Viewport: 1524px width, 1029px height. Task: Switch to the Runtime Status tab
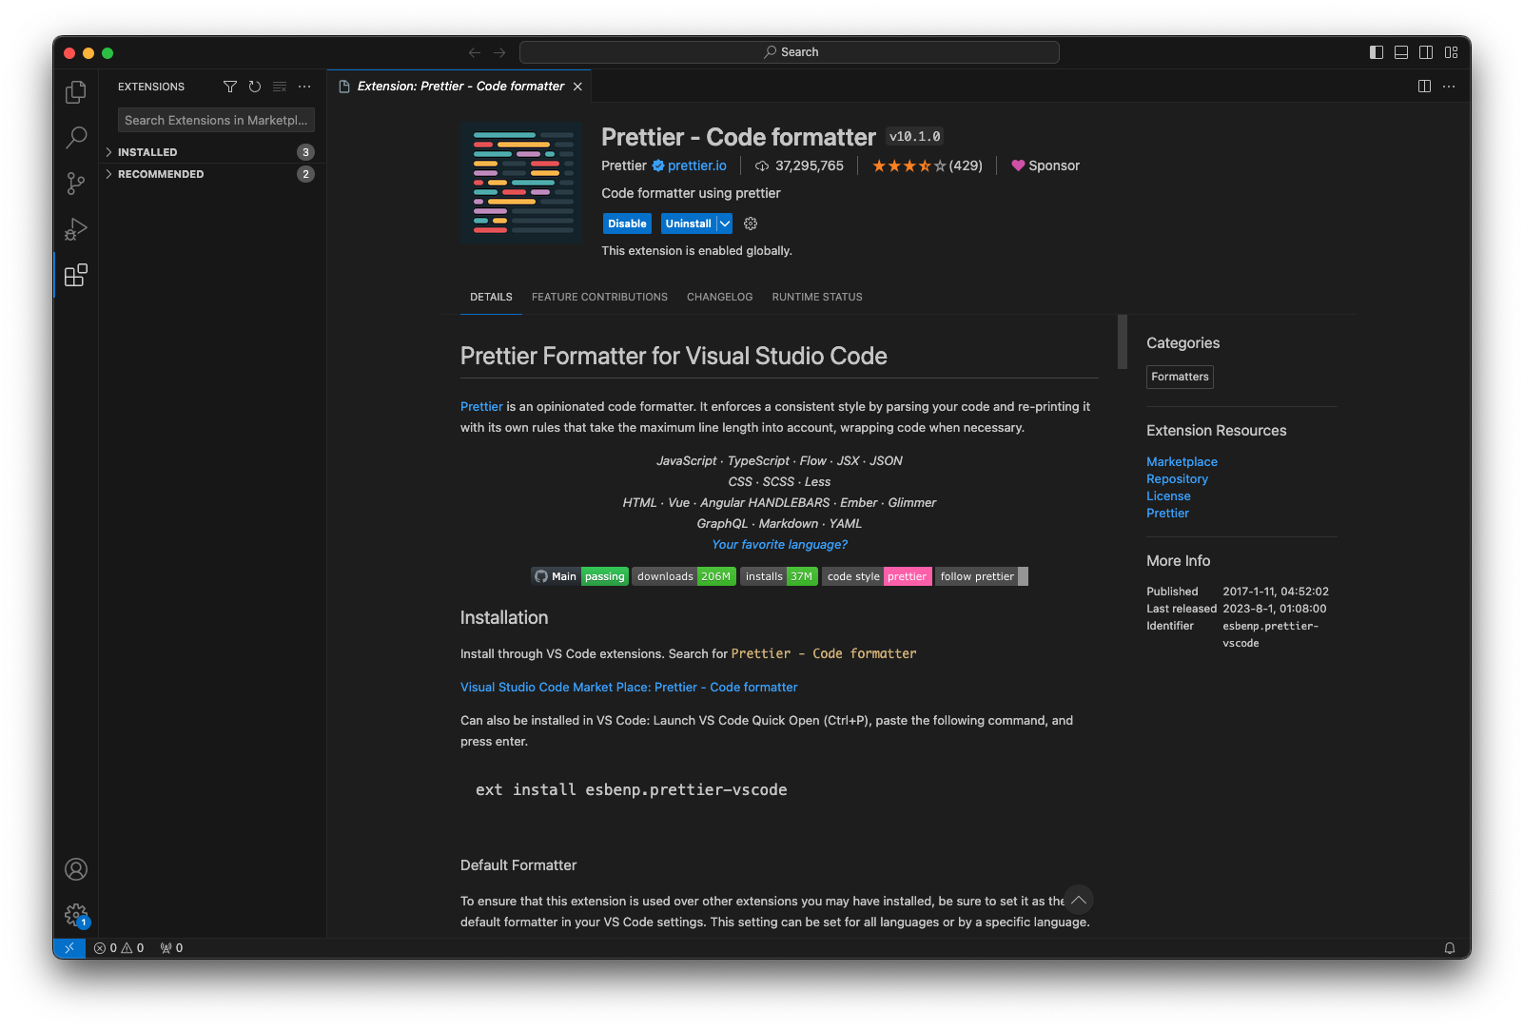(x=817, y=297)
